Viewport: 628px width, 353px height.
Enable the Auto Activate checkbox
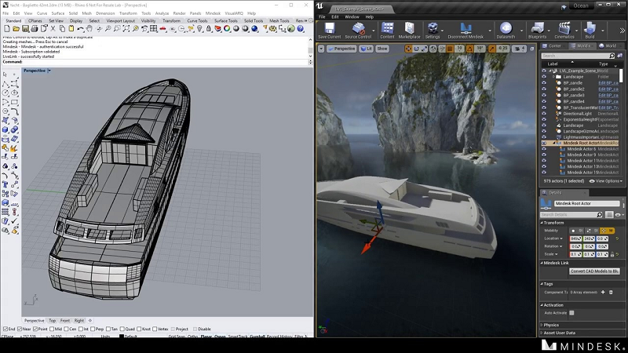pyautogui.click(x=571, y=313)
